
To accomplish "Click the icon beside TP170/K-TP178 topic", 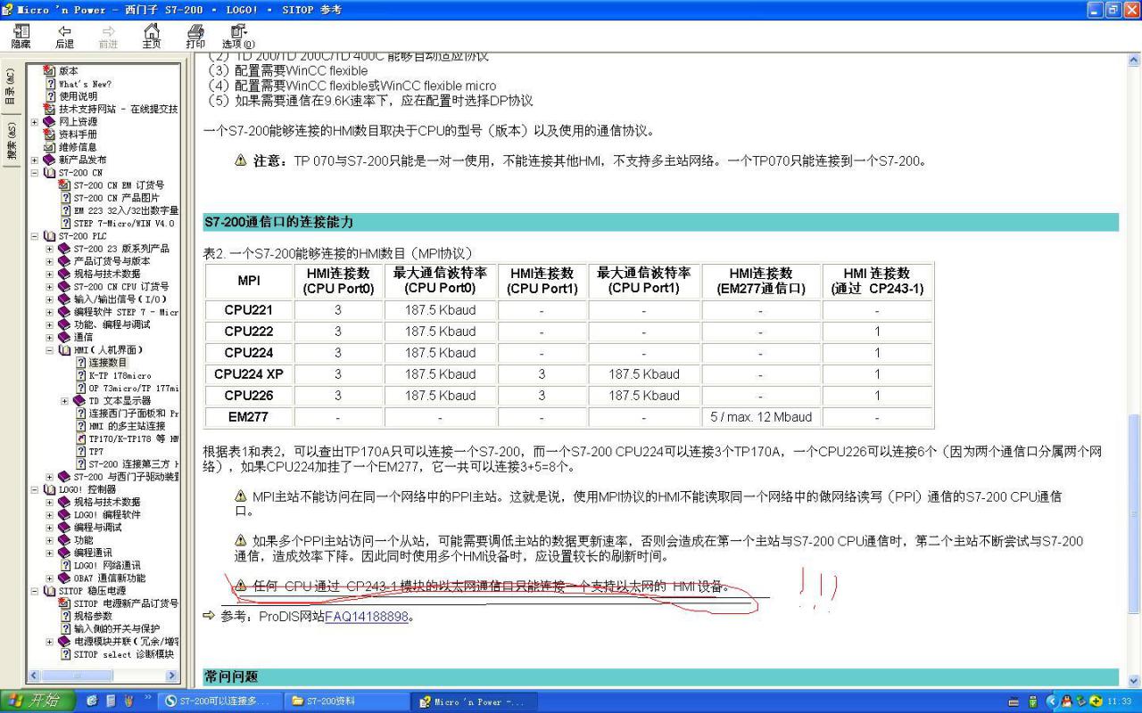I will (80, 438).
